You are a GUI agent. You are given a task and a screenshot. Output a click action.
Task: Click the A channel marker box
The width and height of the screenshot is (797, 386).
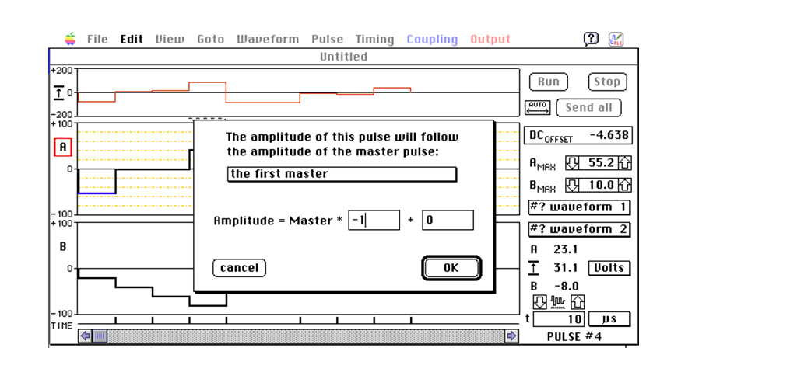pyautogui.click(x=63, y=147)
